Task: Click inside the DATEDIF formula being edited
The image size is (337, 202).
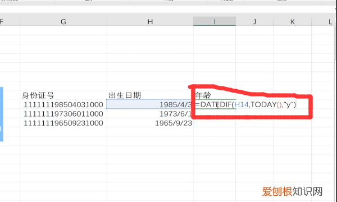Action: tap(245, 104)
